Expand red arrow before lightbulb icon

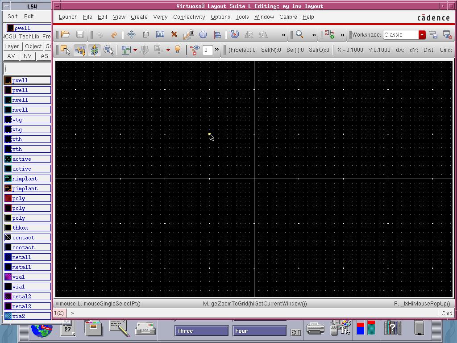click(168, 50)
